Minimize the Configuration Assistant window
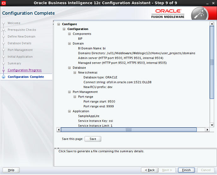The height and width of the screenshot is (175, 217). tap(207, 3)
